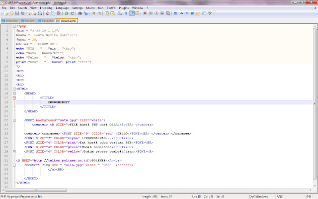
Task: Click the Cut toolbar icon
Action: pyautogui.click(x=46, y=14)
